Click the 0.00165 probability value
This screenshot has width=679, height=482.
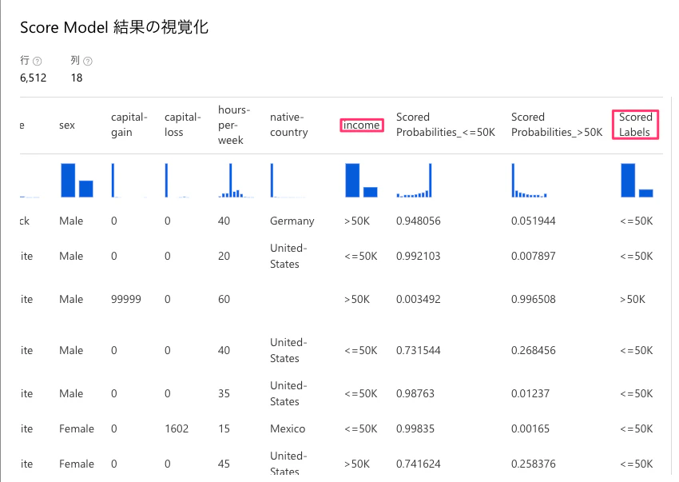tap(530, 428)
